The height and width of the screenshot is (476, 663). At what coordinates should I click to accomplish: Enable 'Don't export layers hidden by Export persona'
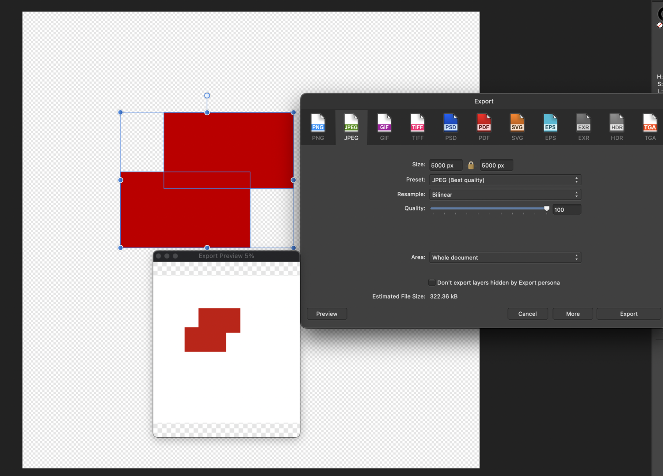tap(431, 282)
